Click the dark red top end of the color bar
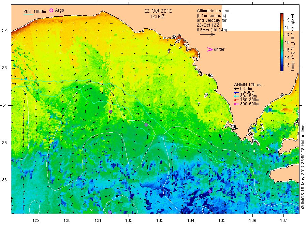307x225 pixels. 282,15
